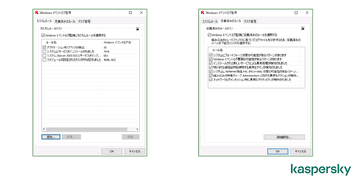Toggle 'Windows イベントログ監視に定義済みのルールを適用する' checkbox
The width and height of the screenshot is (358, 179).
tap(209, 35)
